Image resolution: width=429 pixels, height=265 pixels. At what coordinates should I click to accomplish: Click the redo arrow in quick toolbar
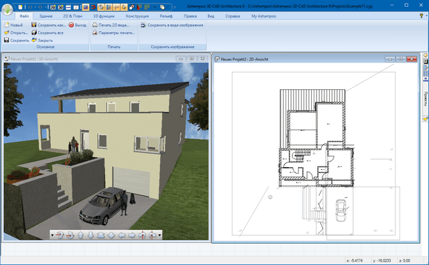tap(40, 7)
